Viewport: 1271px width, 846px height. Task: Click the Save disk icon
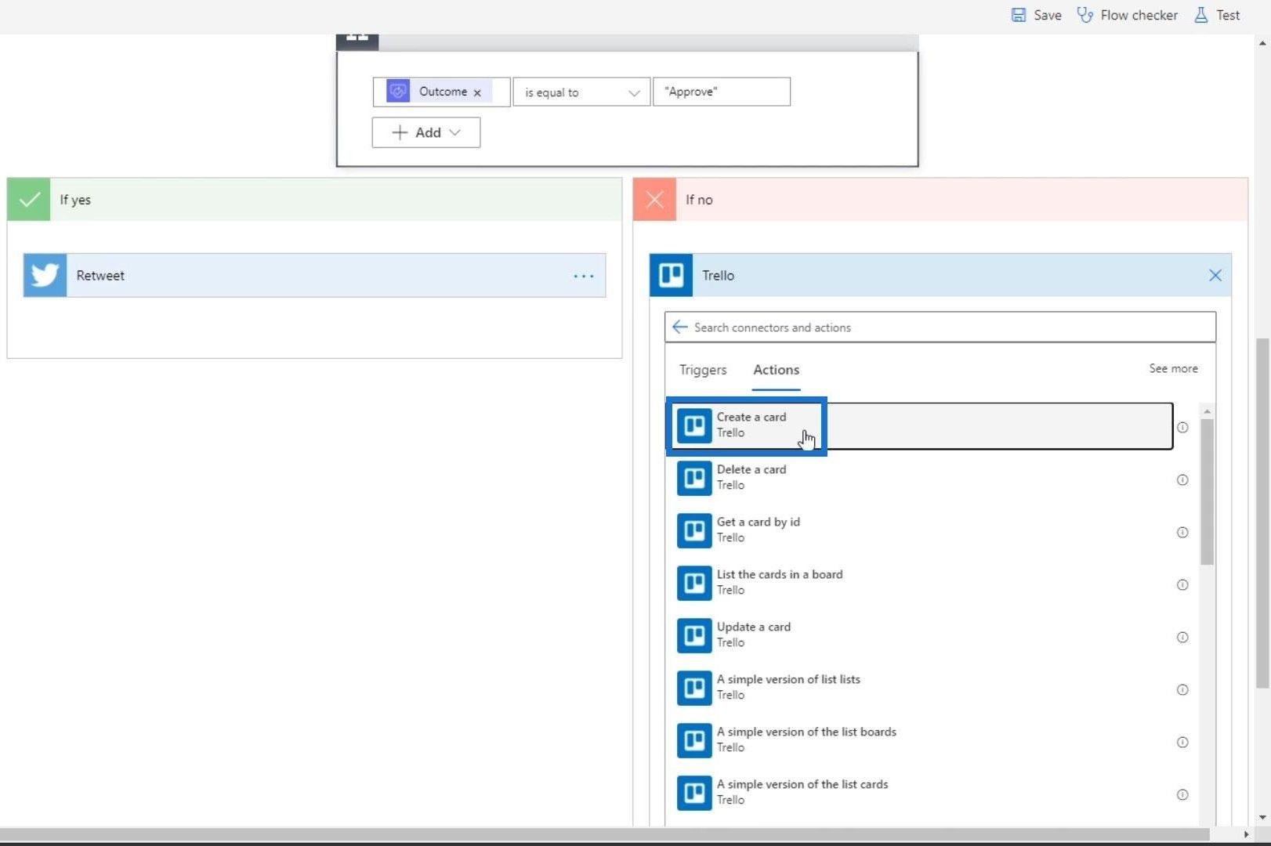[x=1018, y=15]
